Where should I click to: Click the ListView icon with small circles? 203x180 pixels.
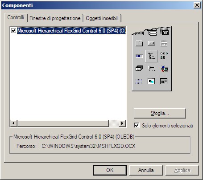pos(164,56)
